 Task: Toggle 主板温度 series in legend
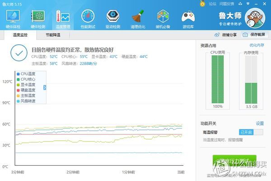pos(26,95)
